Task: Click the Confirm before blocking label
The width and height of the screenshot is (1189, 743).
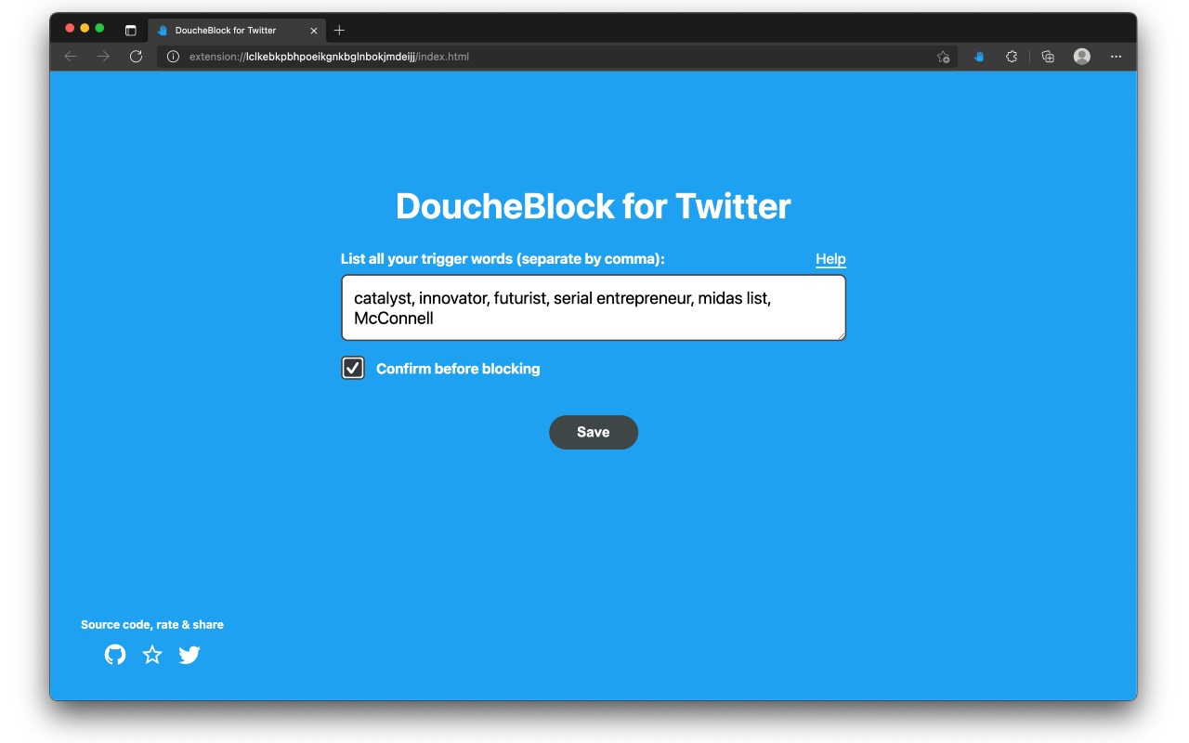Action: pos(458,369)
